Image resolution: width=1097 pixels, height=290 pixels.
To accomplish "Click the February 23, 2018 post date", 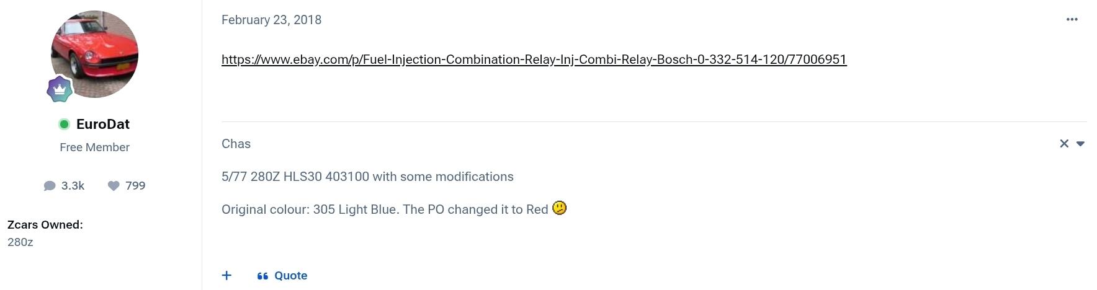I will pos(271,20).
